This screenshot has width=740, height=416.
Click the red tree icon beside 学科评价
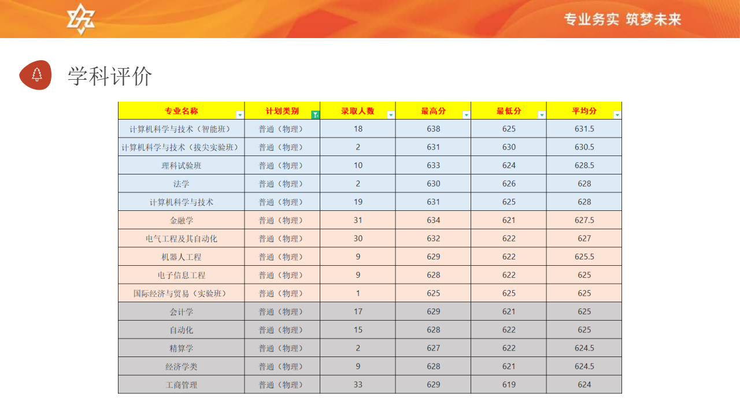(x=36, y=75)
